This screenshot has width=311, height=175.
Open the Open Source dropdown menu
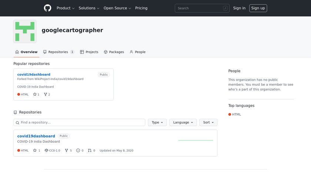click(x=117, y=8)
